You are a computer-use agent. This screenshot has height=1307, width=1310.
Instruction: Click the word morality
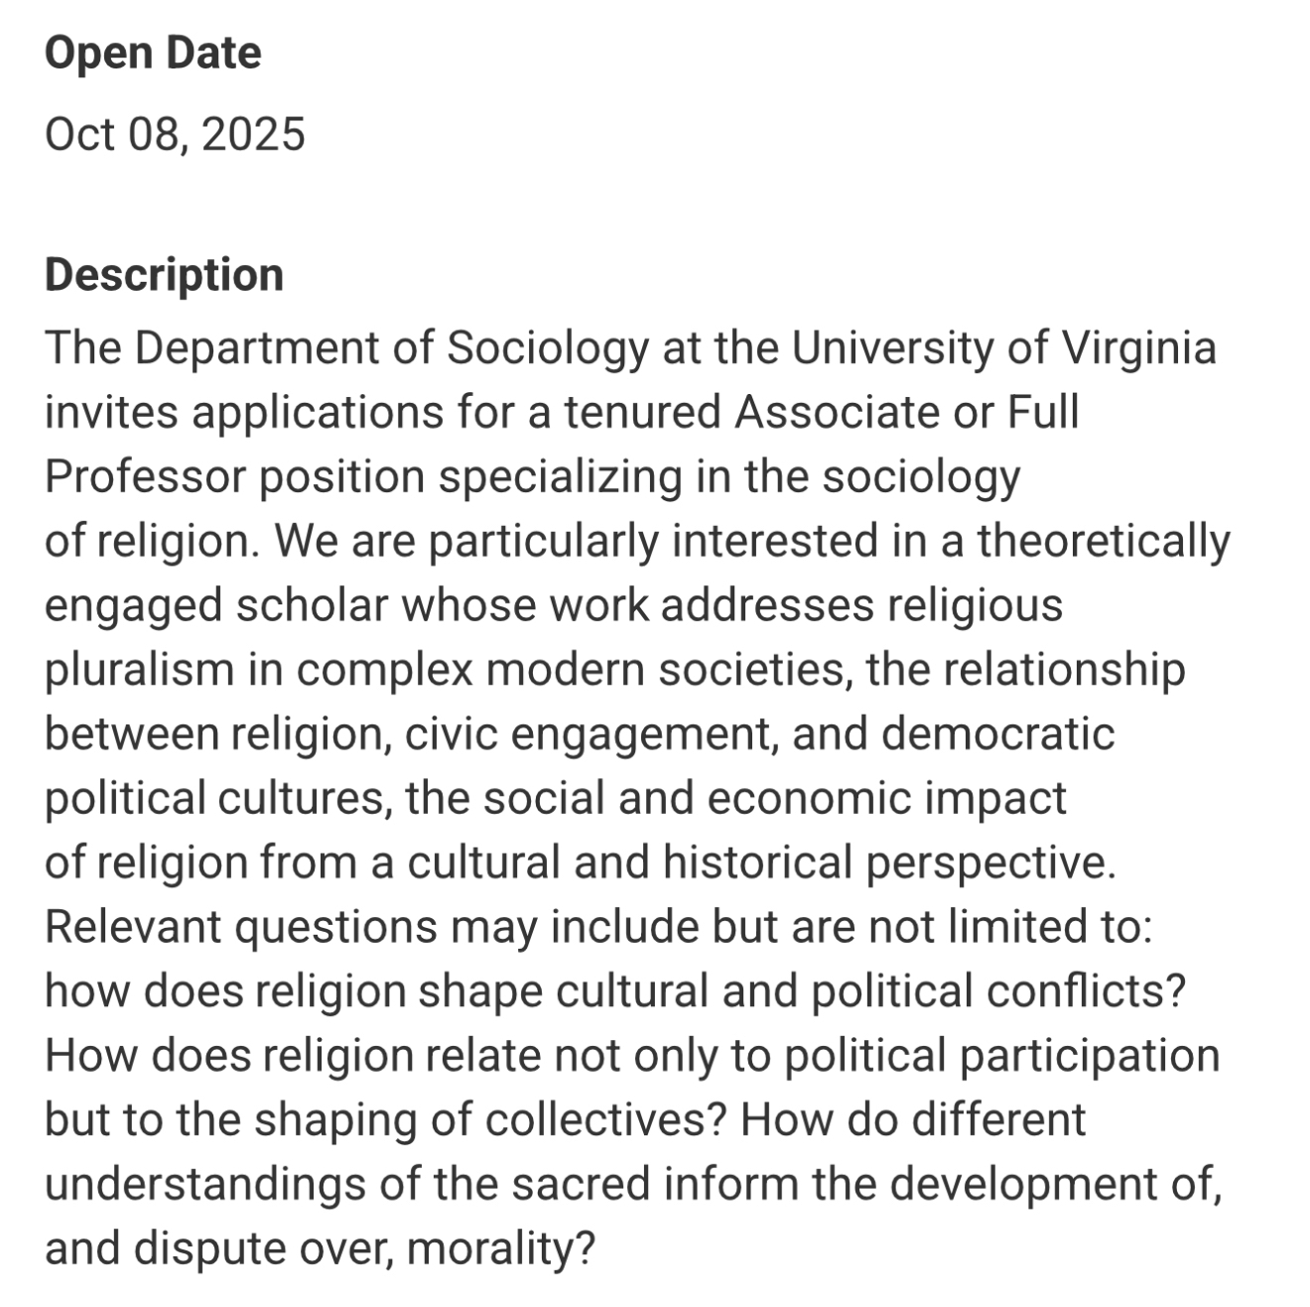[499, 1248]
